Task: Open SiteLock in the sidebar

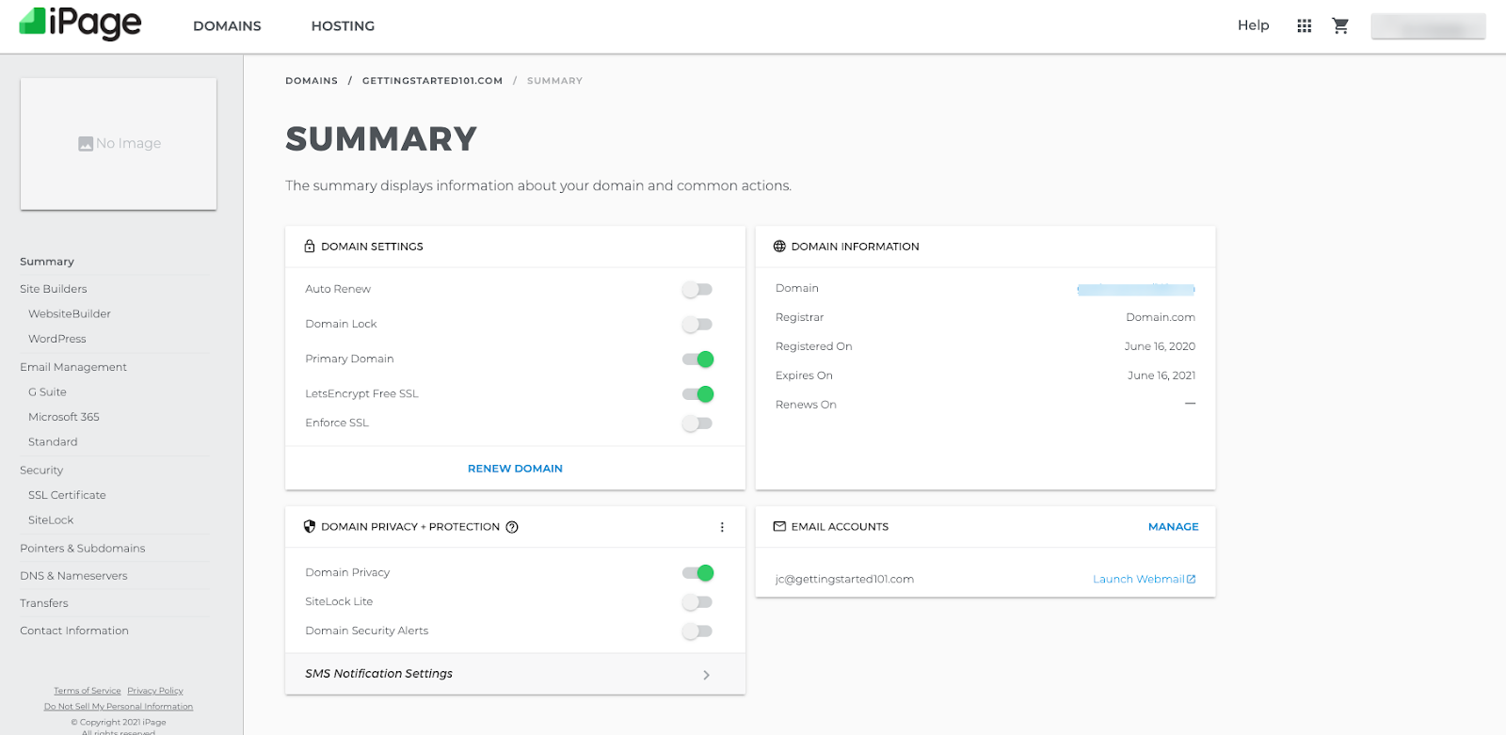Action: click(51, 520)
